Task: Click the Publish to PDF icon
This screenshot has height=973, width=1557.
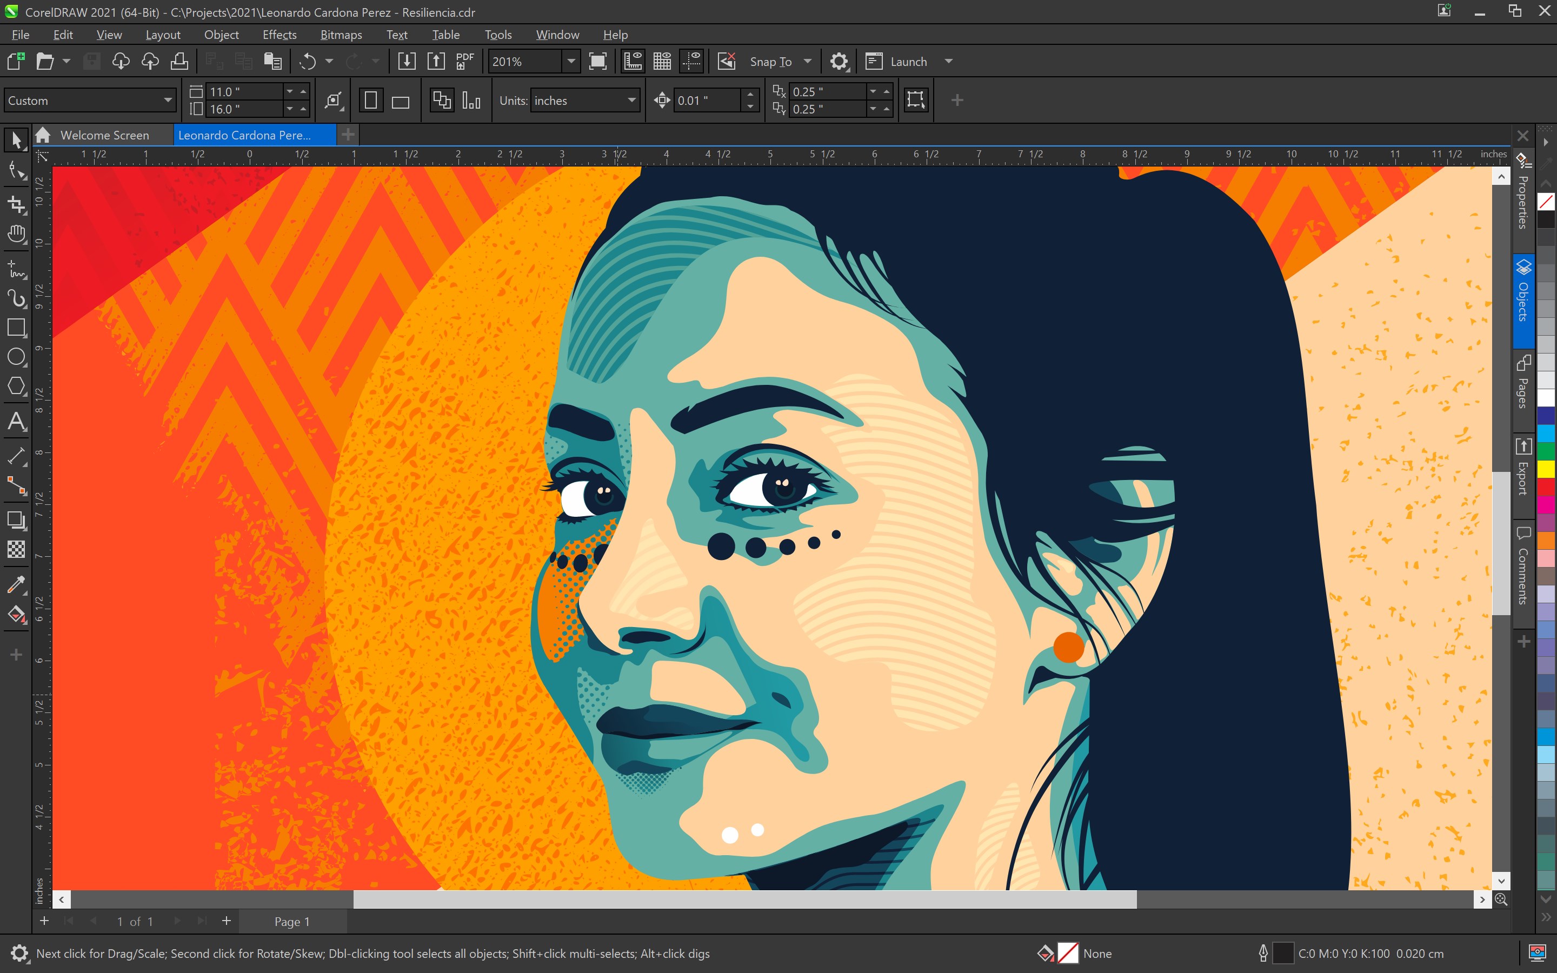Action: click(464, 61)
